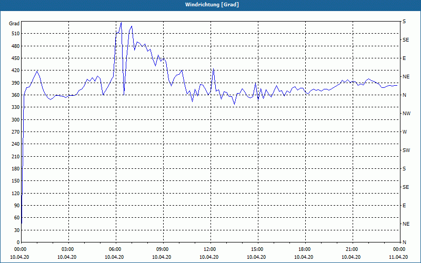Click the 270 axis value
This screenshot has height=263, width=421.
pos(16,132)
